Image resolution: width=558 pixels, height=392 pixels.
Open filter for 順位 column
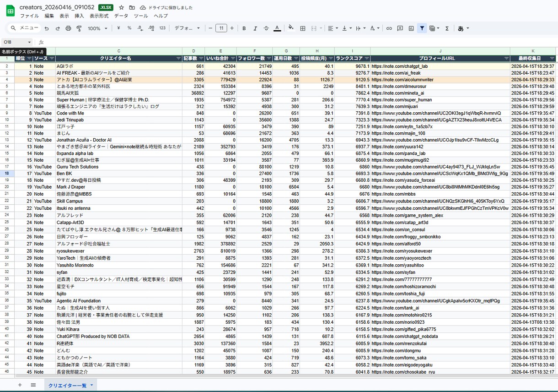coord(29,59)
